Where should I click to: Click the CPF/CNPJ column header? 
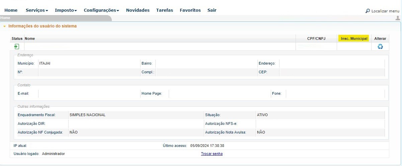coord(316,38)
